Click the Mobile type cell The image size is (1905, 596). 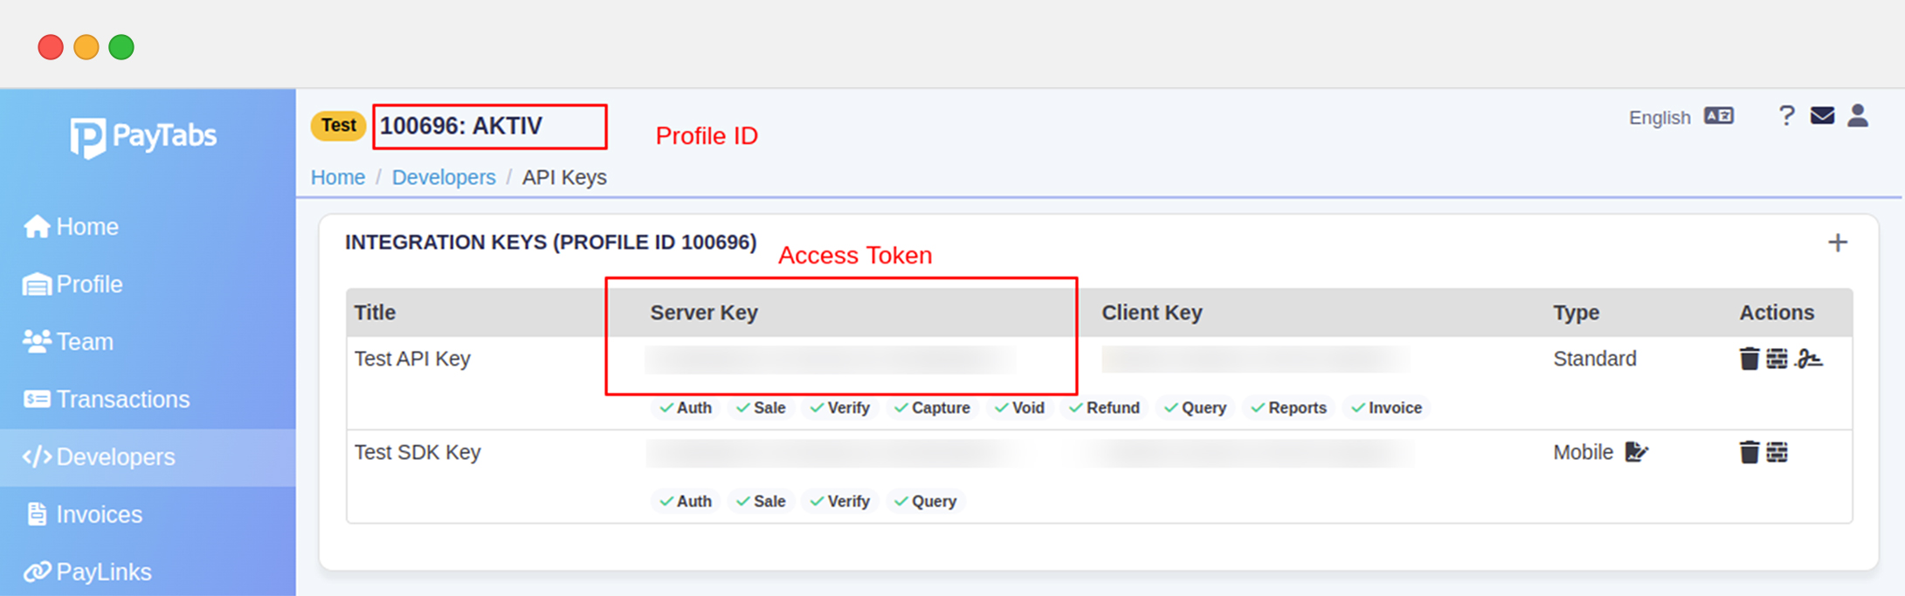(x=1583, y=452)
